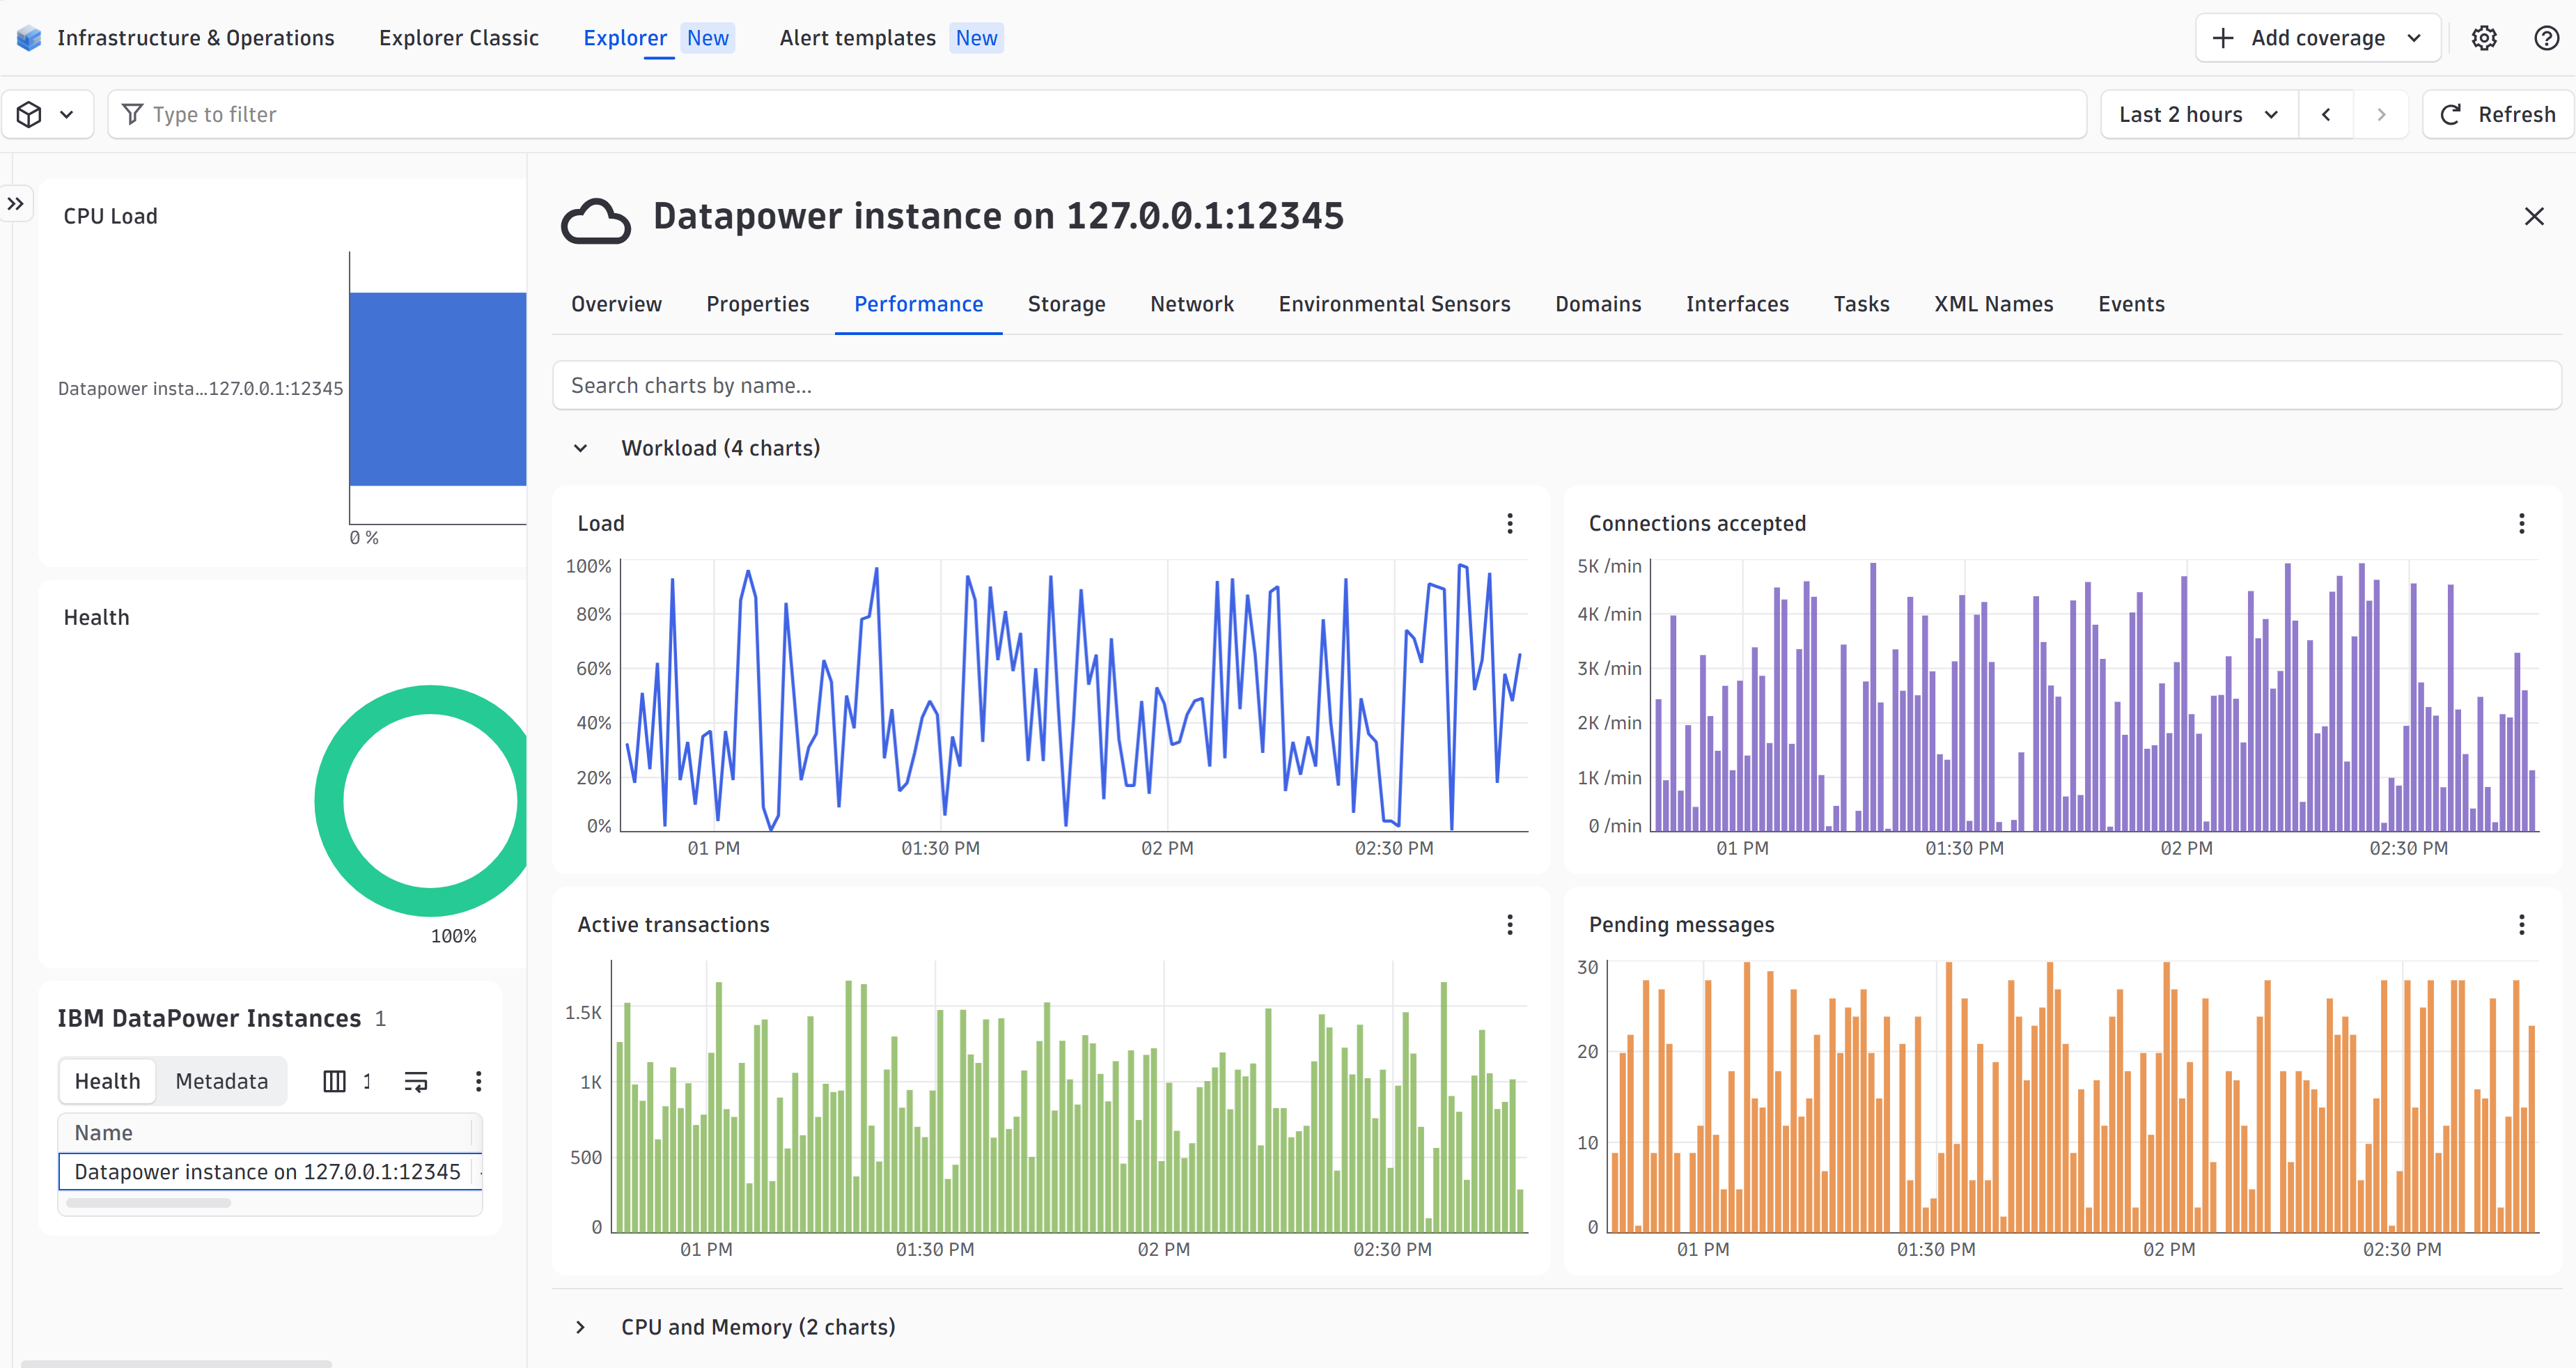This screenshot has width=2576, height=1368.
Task: Click the Infrastructure & Operations app logo
Action: 29,38
